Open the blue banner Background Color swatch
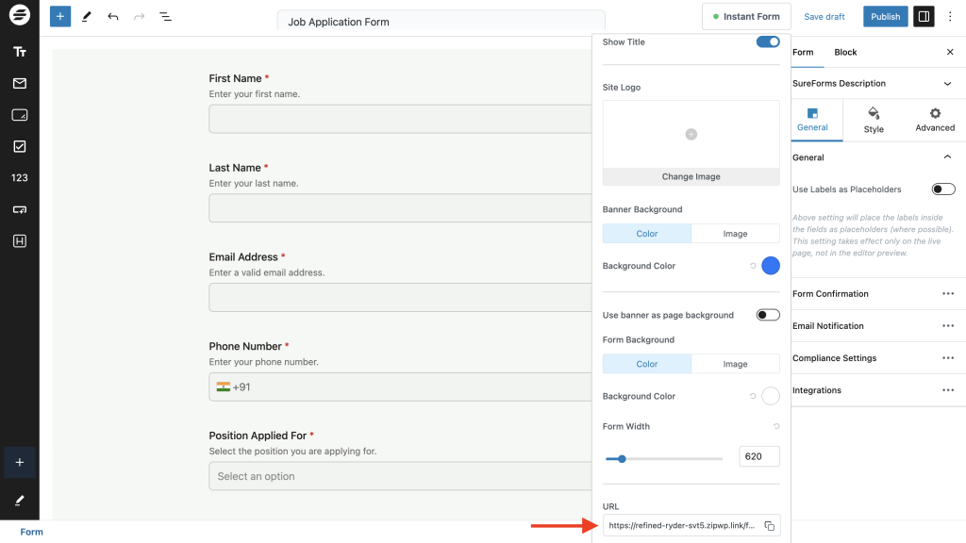Screen dimensions: 966x543 pyautogui.click(x=771, y=266)
